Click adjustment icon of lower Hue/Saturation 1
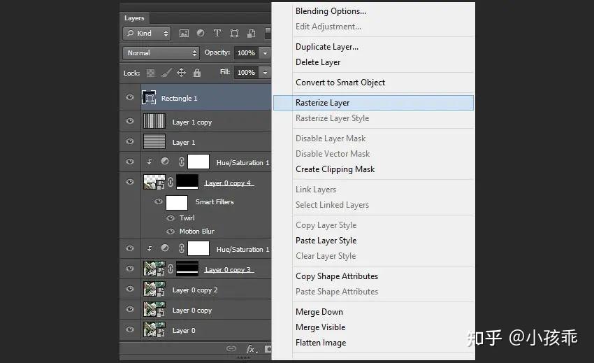This screenshot has height=363, width=594. click(165, 248)
